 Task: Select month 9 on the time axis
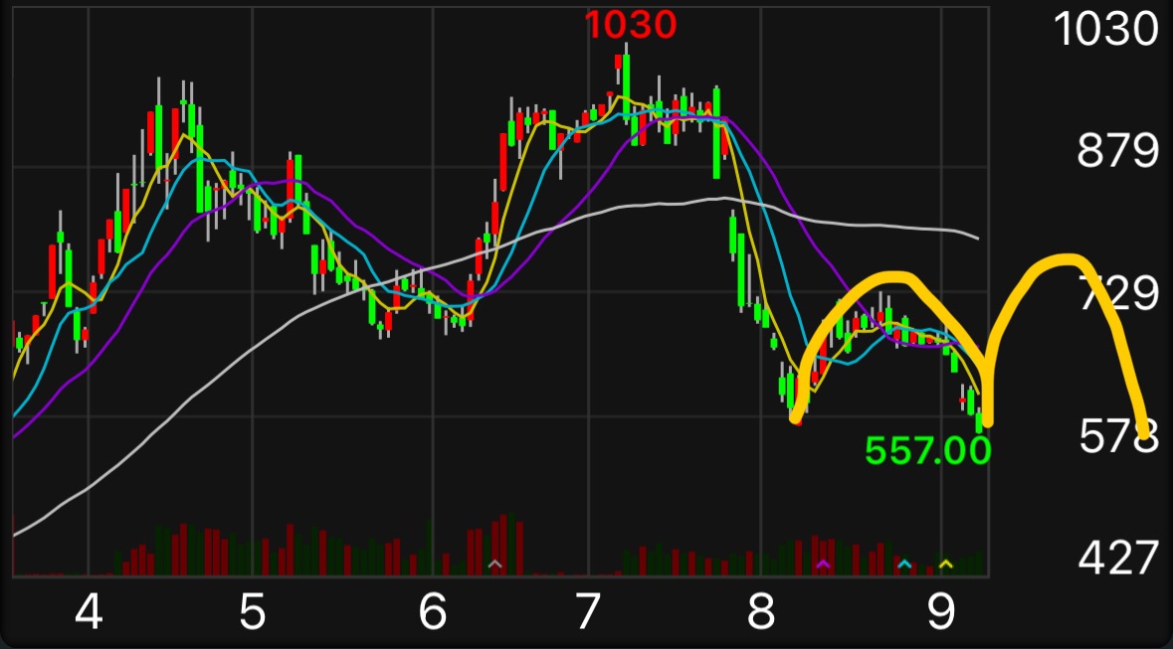click(x=941, y=613)
